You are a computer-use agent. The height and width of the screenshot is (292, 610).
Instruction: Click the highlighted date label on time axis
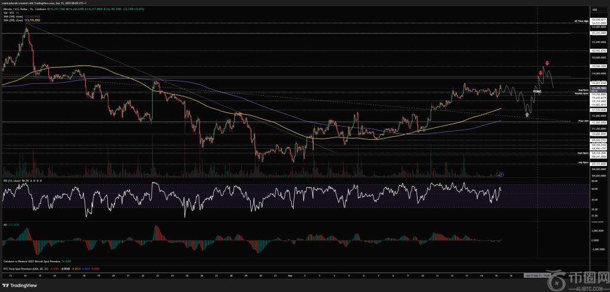click(536, 276)
